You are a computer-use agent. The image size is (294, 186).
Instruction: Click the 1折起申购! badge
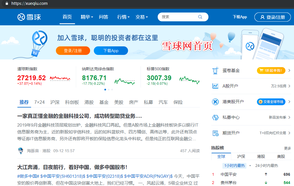click(x=271, y=71)
